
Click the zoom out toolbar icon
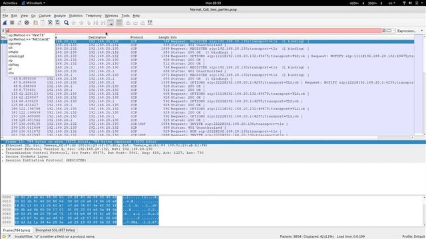[x=135, y=23]
